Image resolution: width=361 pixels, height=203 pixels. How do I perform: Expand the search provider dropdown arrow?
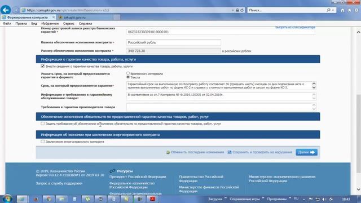pyautogui.click(x=333, y=10)
